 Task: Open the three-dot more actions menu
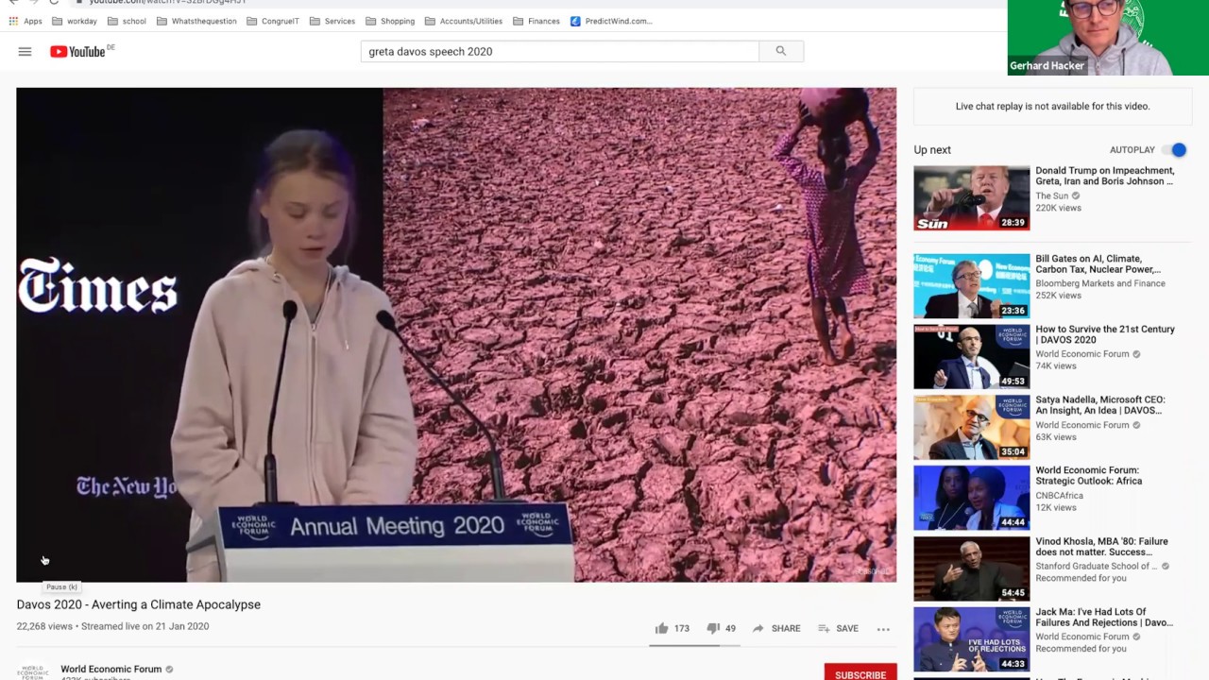(883, 628)
